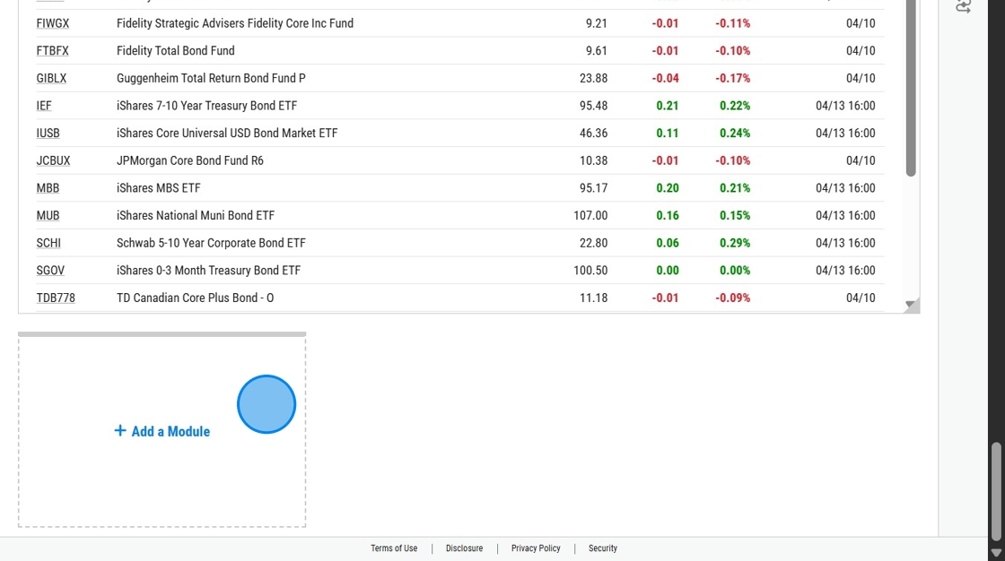Click TDB778 price 11.18
The width and height of the screenshot is (1005, 561).
click(x=593, y=298)
